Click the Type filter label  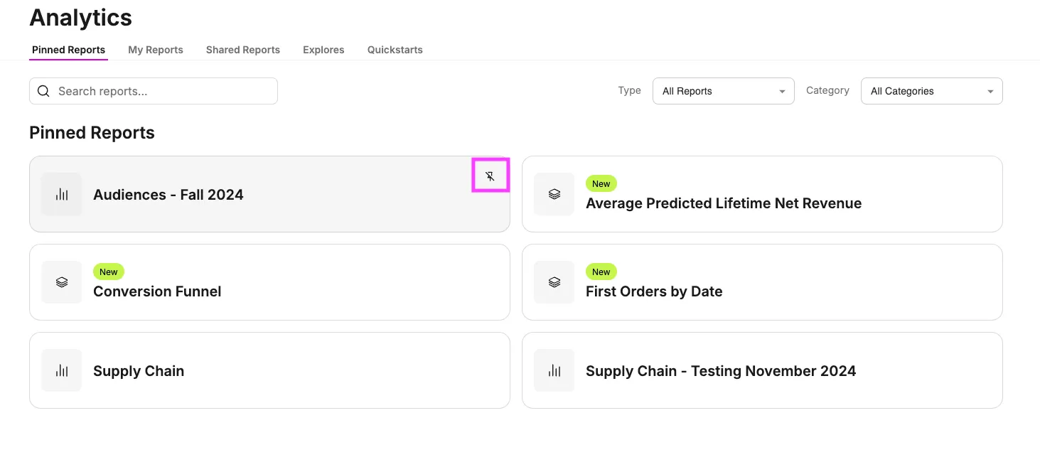pos(630,90)
